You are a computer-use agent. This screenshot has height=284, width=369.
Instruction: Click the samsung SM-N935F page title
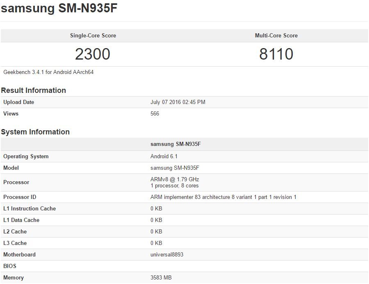[x=59, y=9]
